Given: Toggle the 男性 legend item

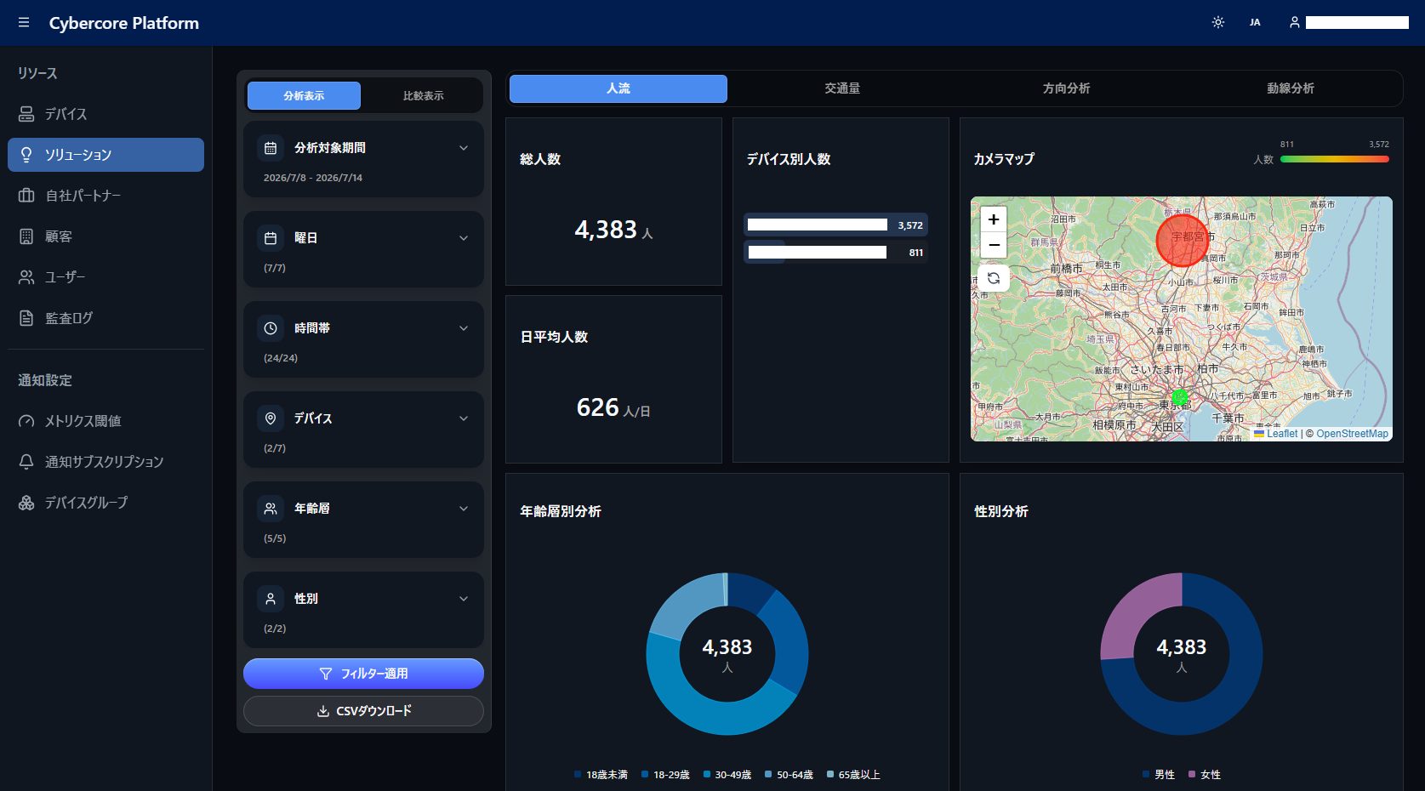Looking at the screenshot, I should 1159,775.
